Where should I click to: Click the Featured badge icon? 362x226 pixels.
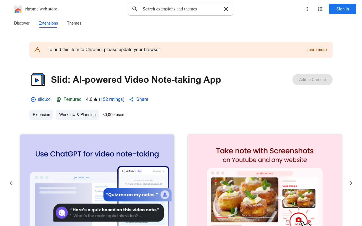click(x=59, y=99)
